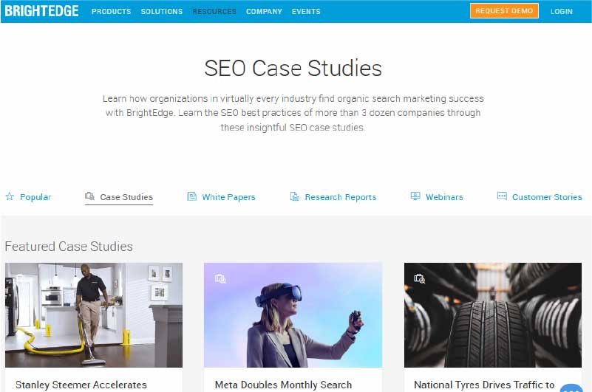592x392 pixels.
Task: Select the Case Studies tab label
Action: pos(126,197)
